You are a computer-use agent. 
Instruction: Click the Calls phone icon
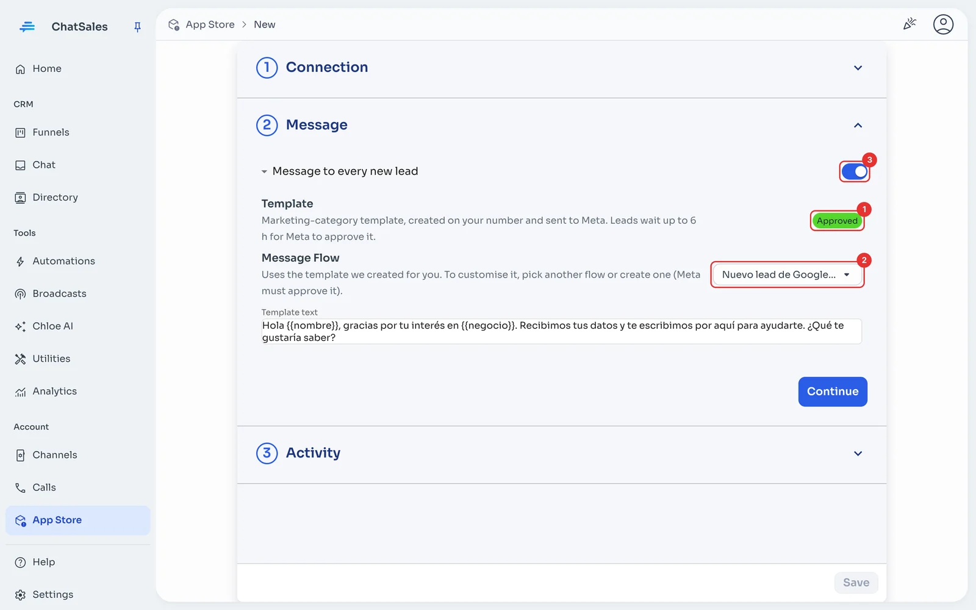(20, 487)
